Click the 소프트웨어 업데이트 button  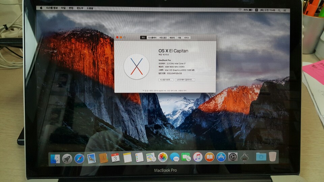point(185,80)
